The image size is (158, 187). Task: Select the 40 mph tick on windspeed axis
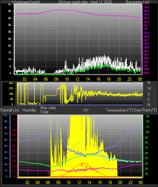pos(9,18)
